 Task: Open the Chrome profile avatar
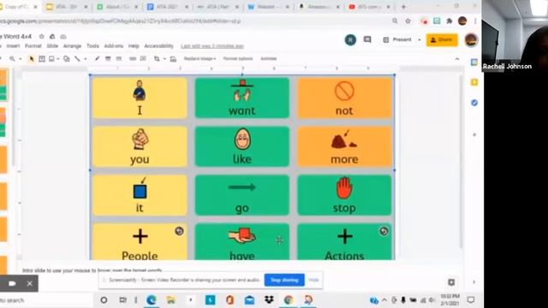(x=462, y=21)
